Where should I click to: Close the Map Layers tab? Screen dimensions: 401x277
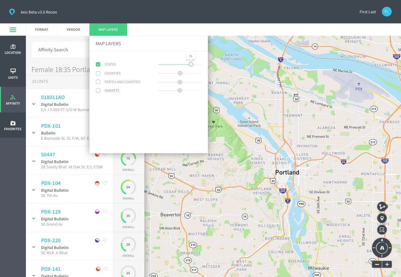click(108, 30)
